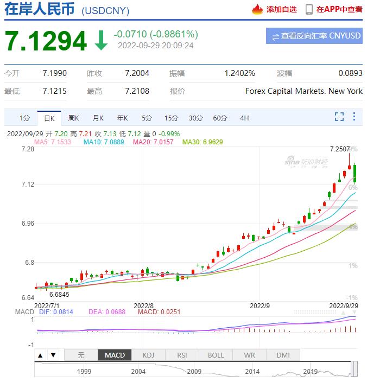Open the 60分 minute chart tab

point(220,118)
